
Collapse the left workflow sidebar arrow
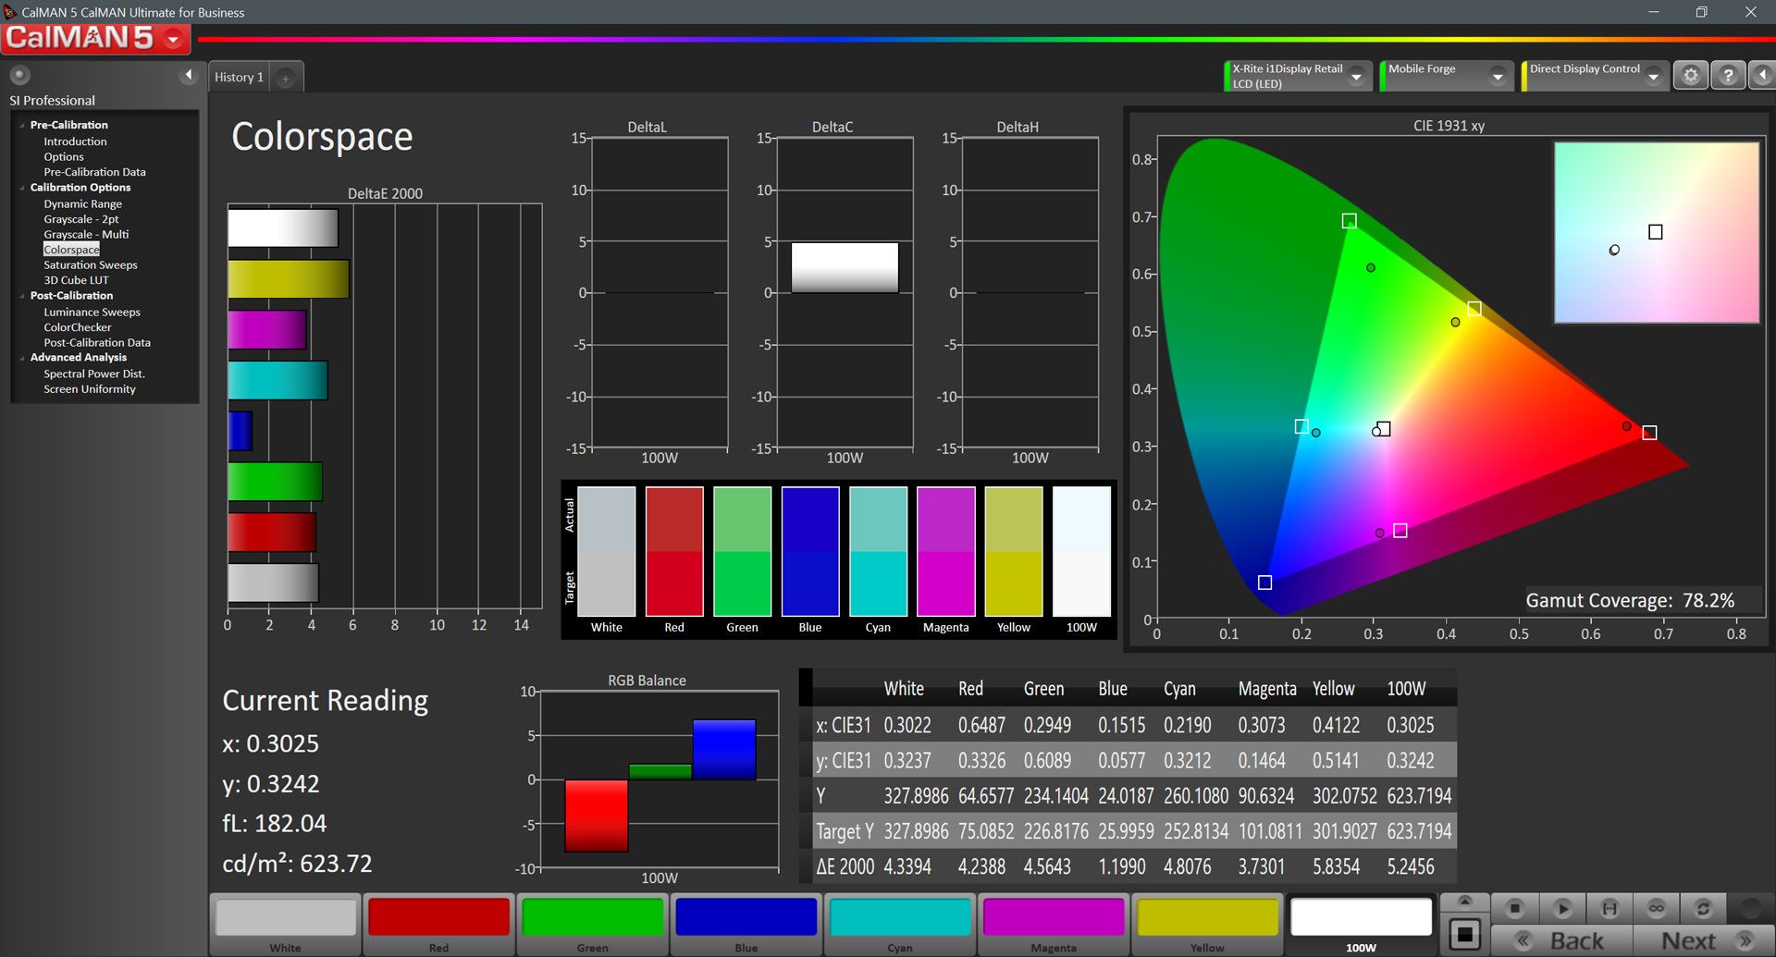pos(189,75)
